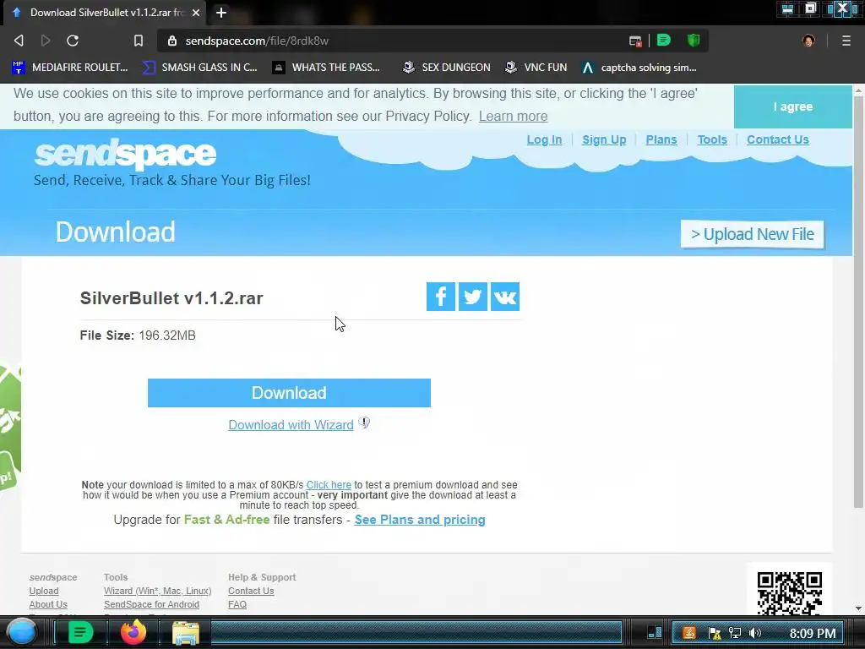Viewport: 865px width, 649px height.
Task: Open the FAQ footer link
Action: [x=237, y=604]
